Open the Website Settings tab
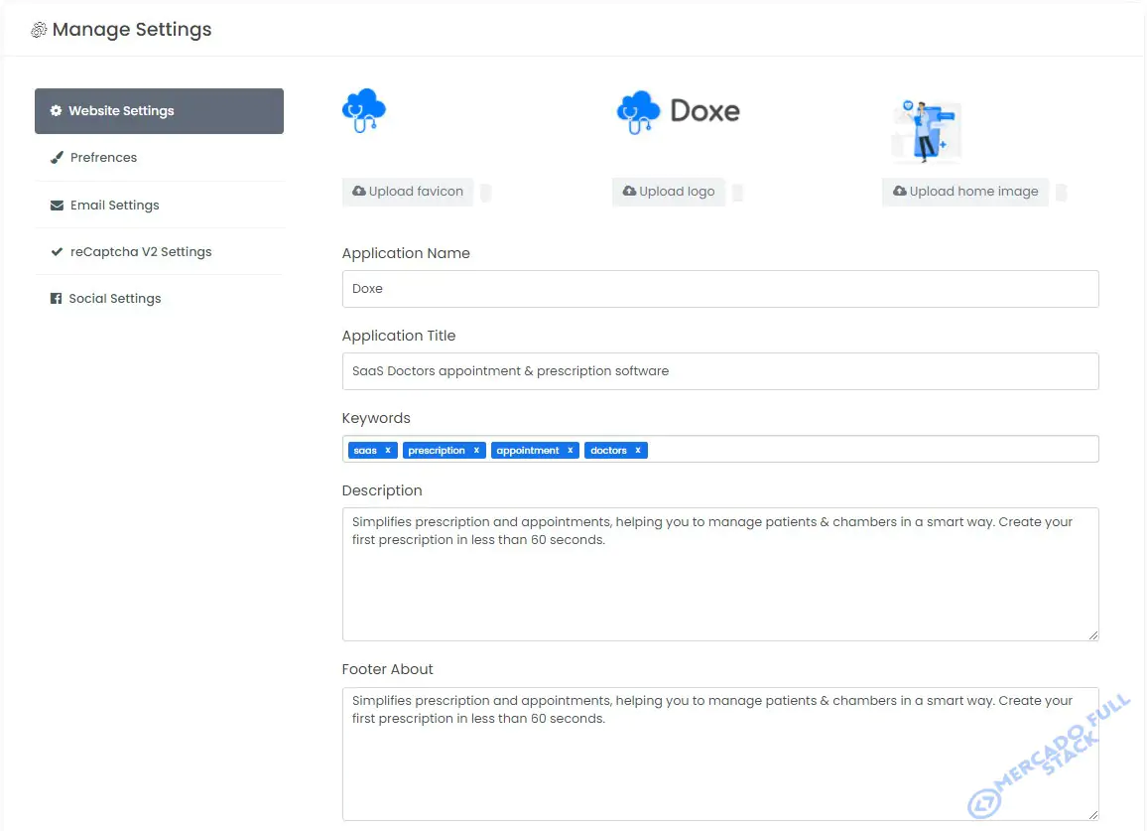1147x831 pixels. point(159,111)
